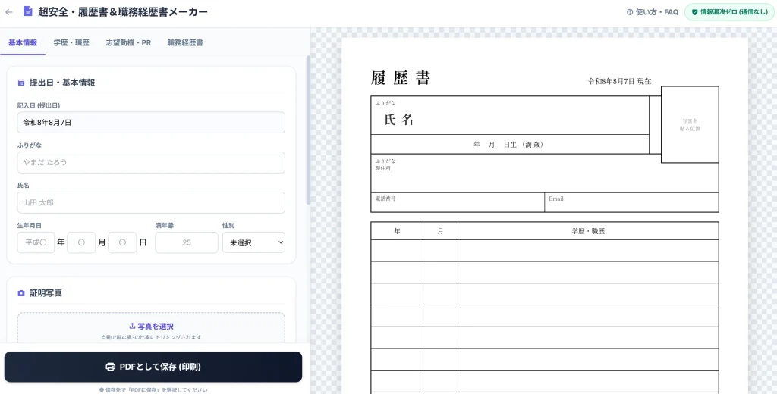Click the birth month input field
This screenshot has width=777, height=394.
(x=81, y=242)
